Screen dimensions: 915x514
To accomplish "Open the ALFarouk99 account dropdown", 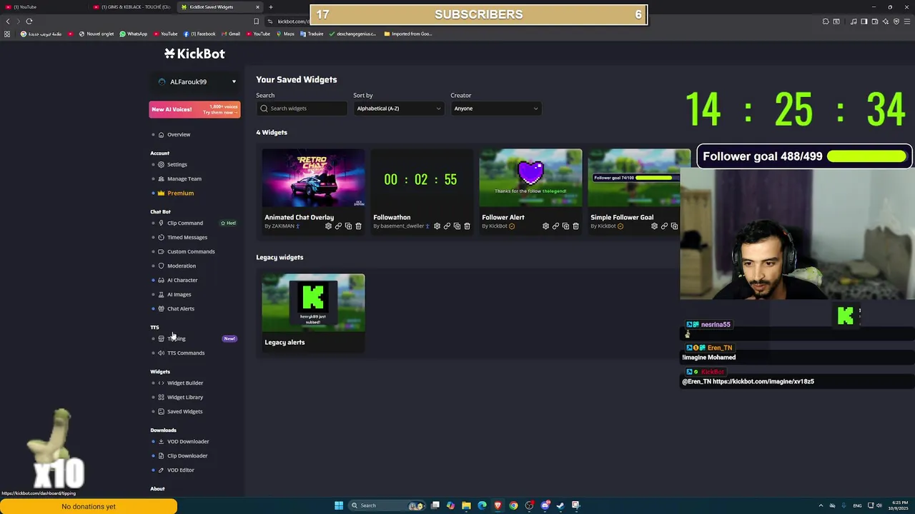I will point(195,82).
